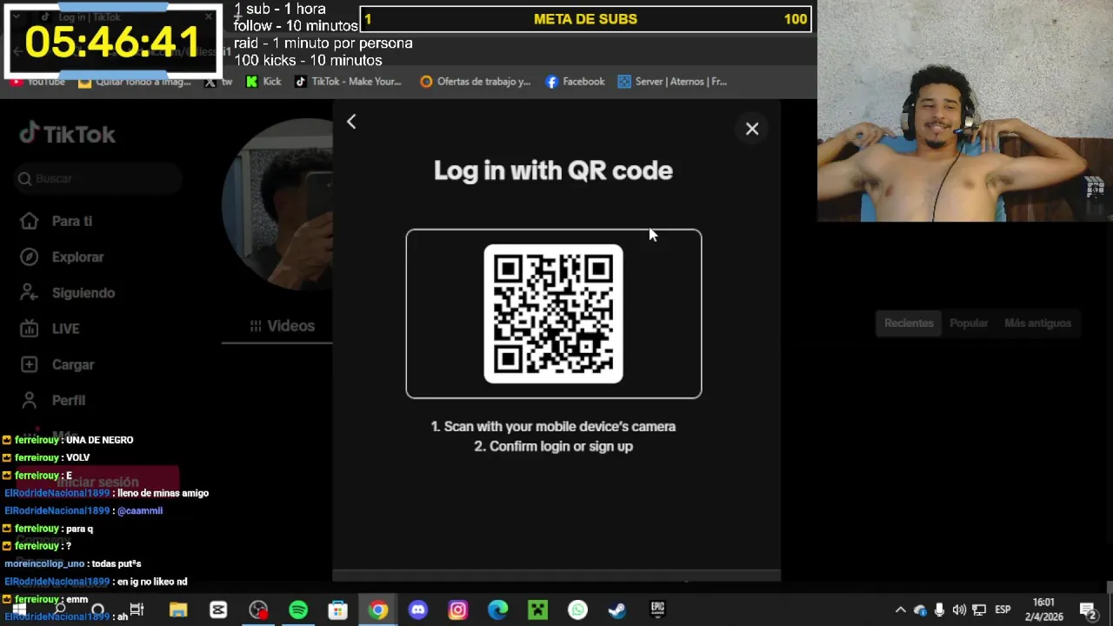Open Microsoft Edge from taskbar
This screenshot has height=626, width=1113.
pos(497,610)
